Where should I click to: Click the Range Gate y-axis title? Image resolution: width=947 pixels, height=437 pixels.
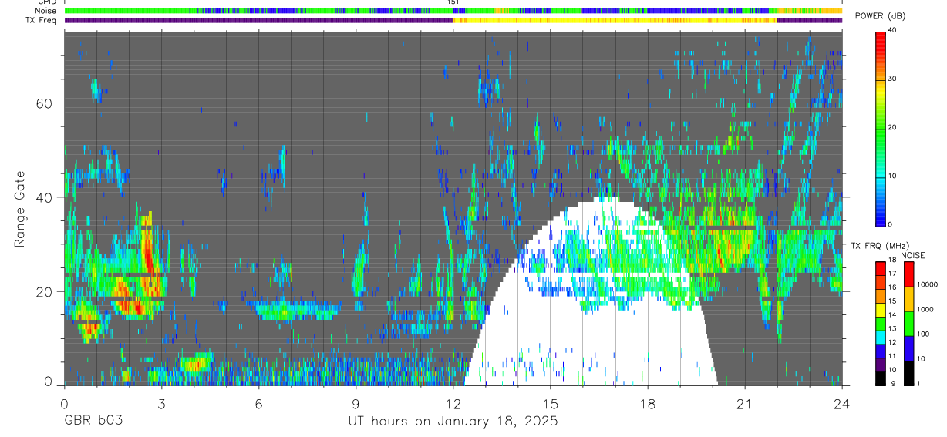22,208
